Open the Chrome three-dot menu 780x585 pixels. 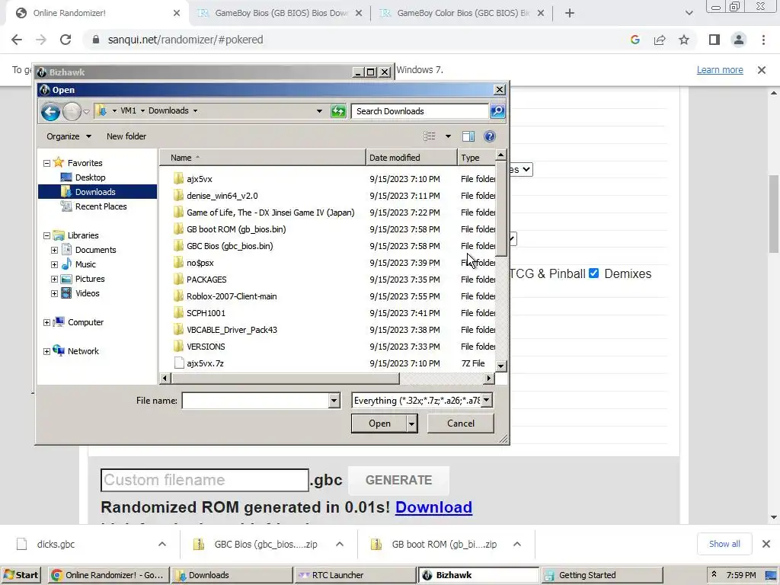click(x=763, y=40)
